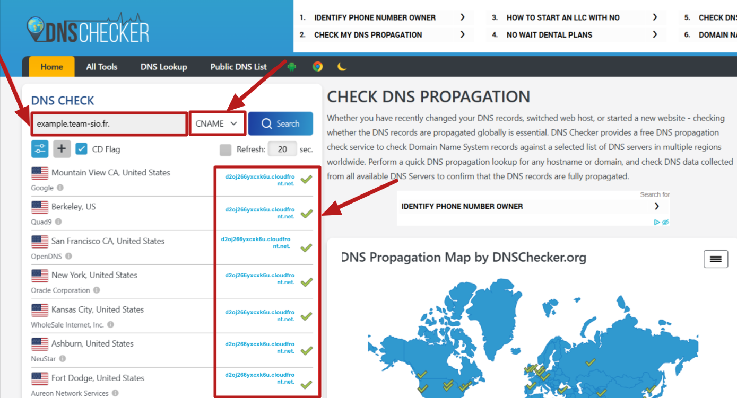Click the Search button
Viewport: 737px width, 398px height.
click(x=281, y=123)
